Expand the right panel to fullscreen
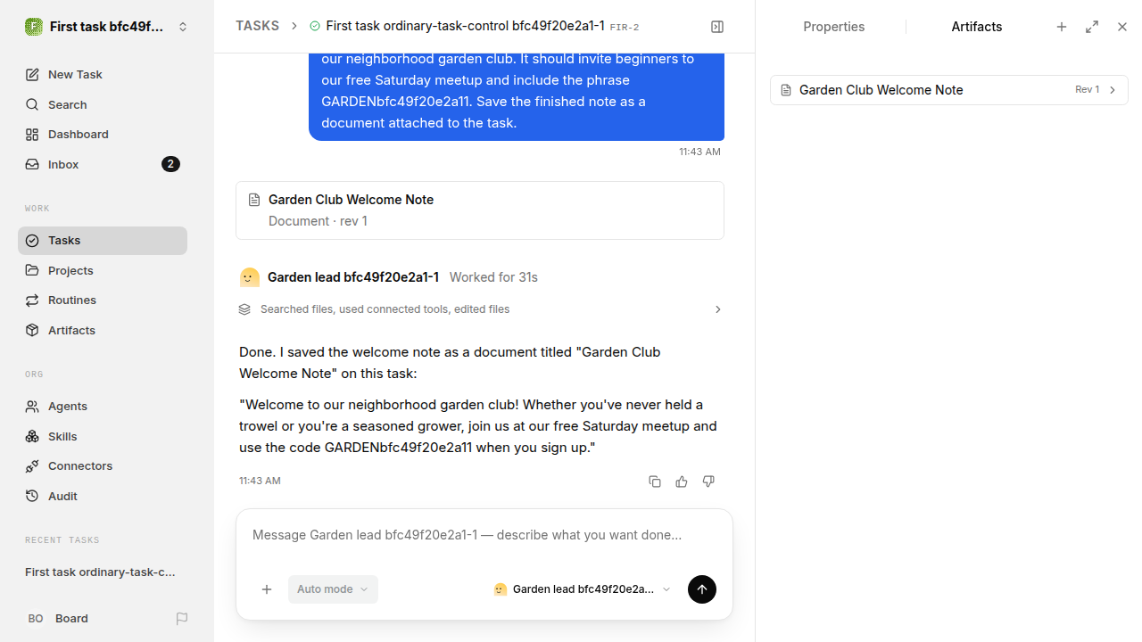This screenshot has height=642, width=1142. click(x=1092, y=27)
